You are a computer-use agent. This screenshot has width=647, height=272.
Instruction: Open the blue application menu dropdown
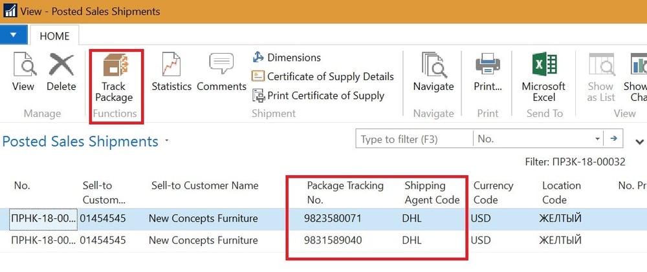click(x=14, y=35)
